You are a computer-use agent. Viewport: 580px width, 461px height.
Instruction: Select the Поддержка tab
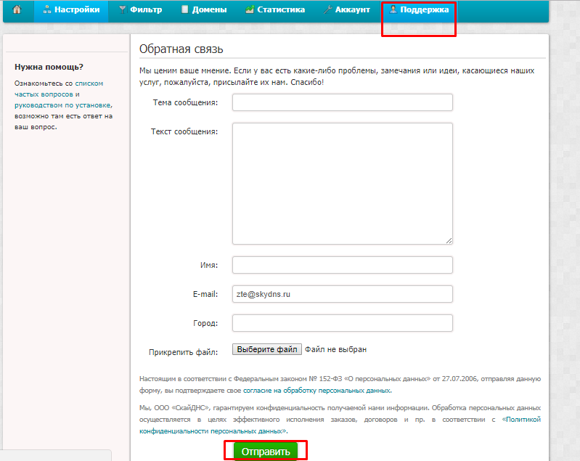(419, 10)
